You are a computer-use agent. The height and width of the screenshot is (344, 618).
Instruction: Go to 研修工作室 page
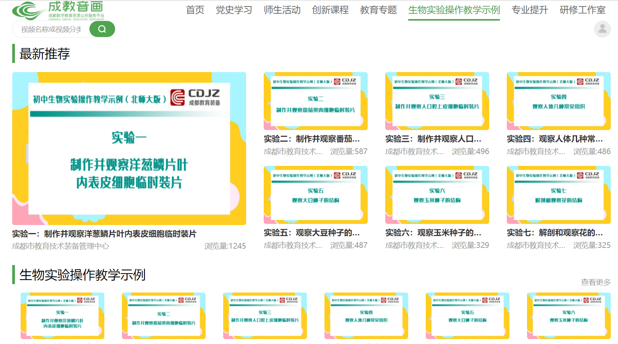click(x=582, y=10)
